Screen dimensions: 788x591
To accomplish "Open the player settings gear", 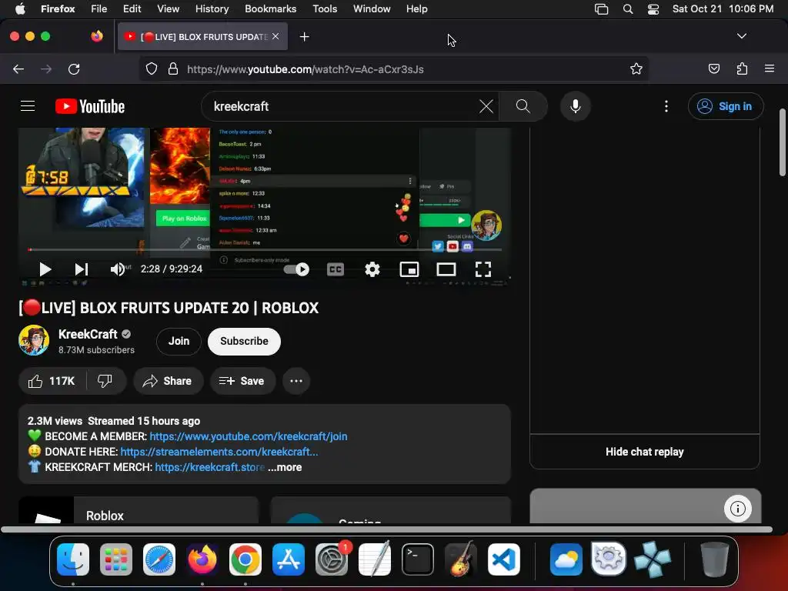I will (x=372, y=269).
